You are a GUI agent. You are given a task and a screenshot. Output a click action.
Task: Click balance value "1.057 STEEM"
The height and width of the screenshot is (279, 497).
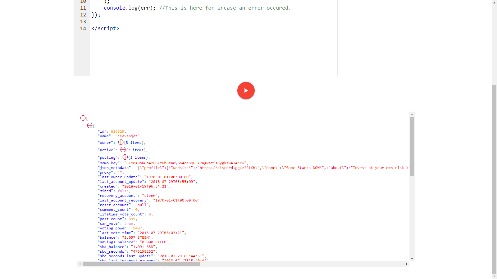(x=136, y=237)
